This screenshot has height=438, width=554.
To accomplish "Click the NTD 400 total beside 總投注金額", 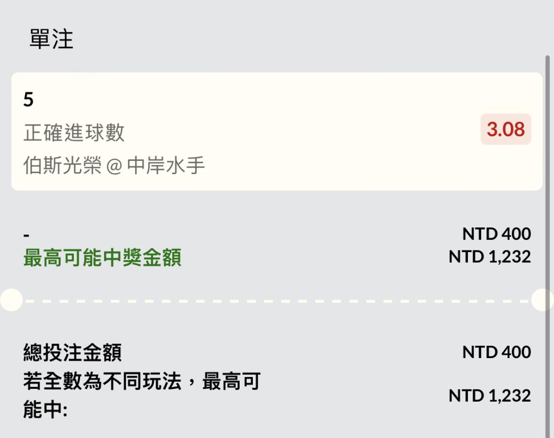I will pos(496,352).
